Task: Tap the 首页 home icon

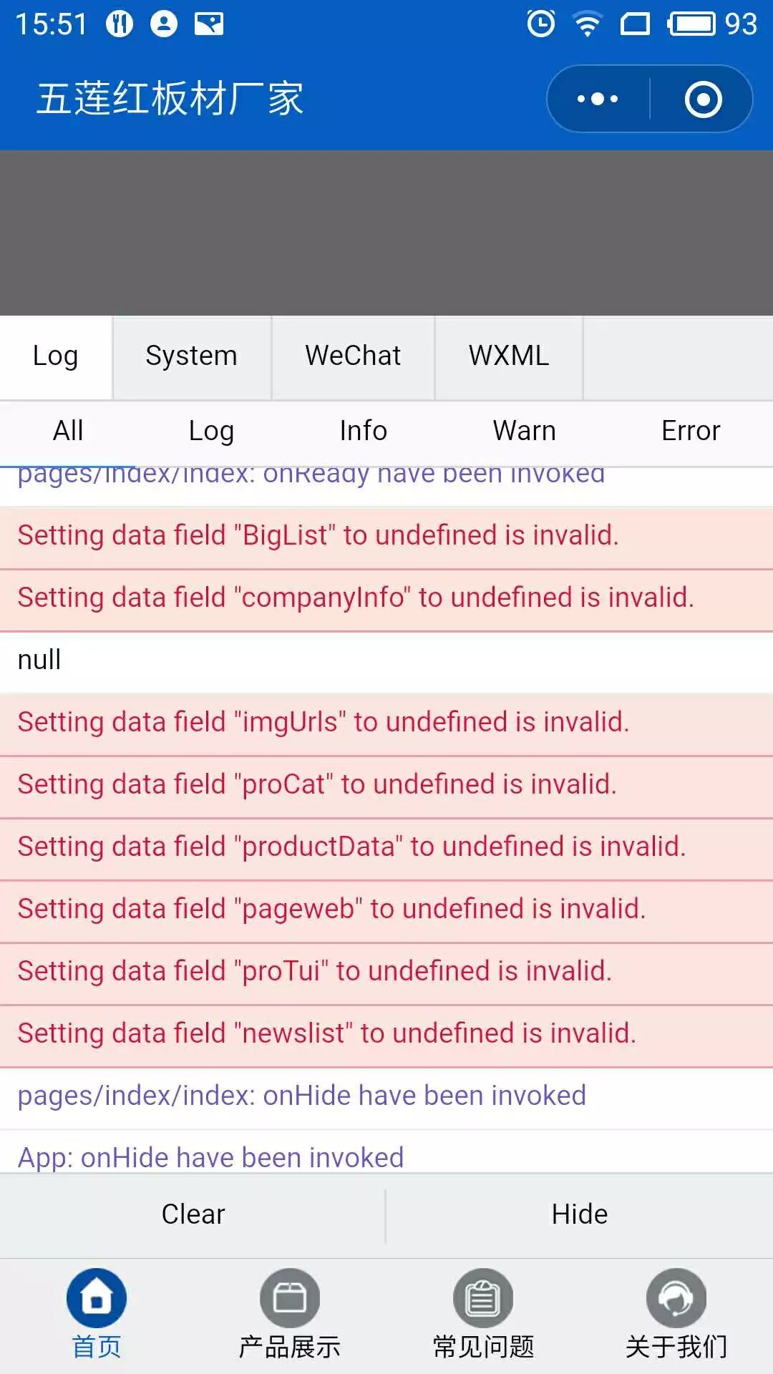Action: [97, 1298]
